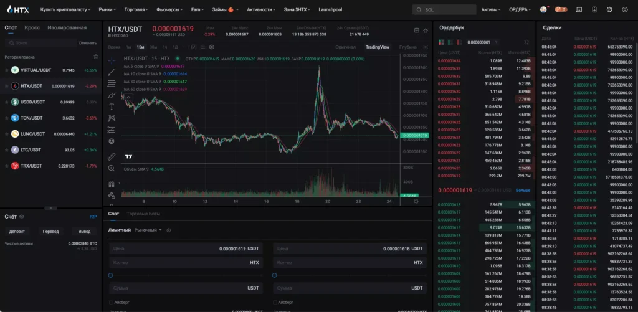638x312 pixels.
Task: Open chart settings round icon near timeframes
Action: (x=212, y=47)
